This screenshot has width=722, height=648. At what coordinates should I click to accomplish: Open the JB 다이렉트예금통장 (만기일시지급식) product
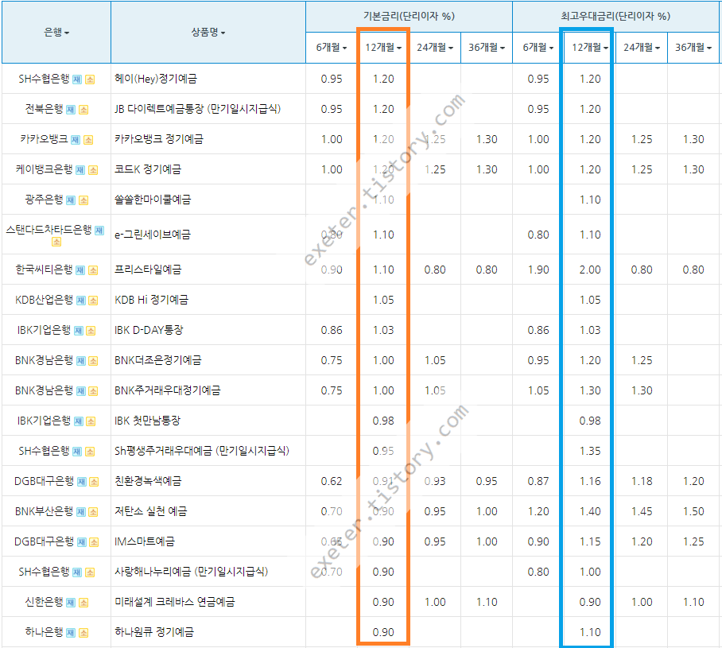(197, 109)
